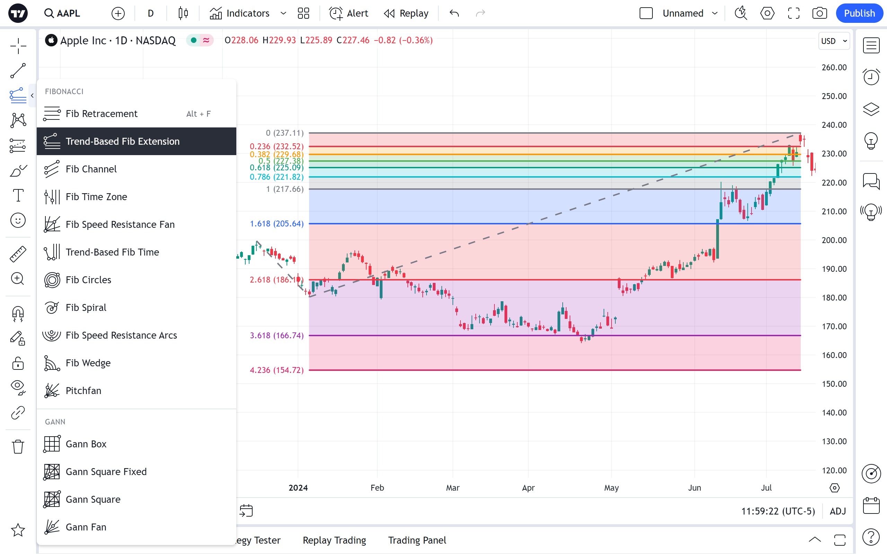Choose Fib Retracement from the menu
Image resolution: width=887 pixels, height=554 pixels.
(x=101, y=114)
